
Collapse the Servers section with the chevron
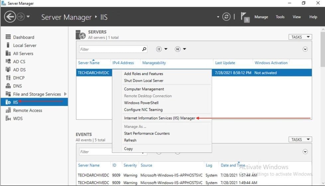(x=305, y=49)
